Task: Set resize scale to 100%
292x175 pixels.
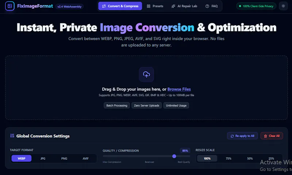Action: (x=207, y=159)
